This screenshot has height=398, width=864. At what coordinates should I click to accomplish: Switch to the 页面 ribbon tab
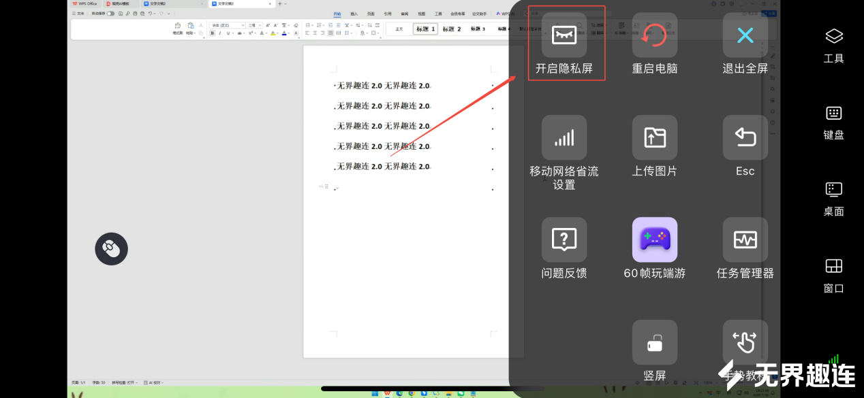(x=371, y=14)
